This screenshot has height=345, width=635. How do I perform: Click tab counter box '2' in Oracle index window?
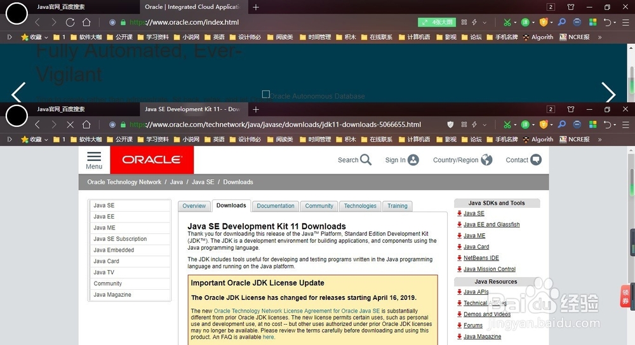pyautogui.click(x=551, y=7)
